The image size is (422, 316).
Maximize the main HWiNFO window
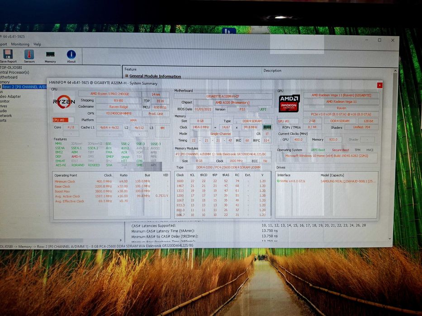380,40
